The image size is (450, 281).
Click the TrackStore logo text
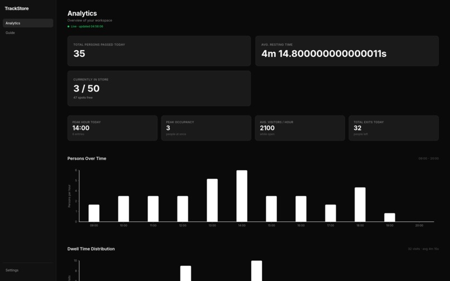pyautogui.click(x=17, y=8)
